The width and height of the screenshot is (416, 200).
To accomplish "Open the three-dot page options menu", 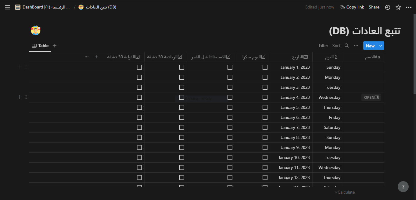I will (409, 7).
